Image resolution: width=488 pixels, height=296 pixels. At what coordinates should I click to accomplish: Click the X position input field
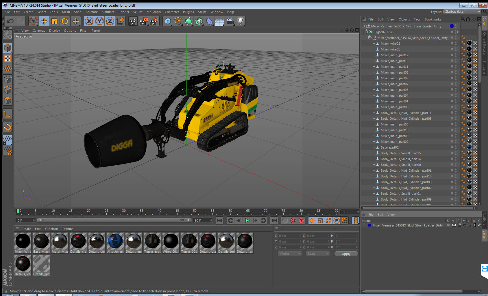pos(290,236)
